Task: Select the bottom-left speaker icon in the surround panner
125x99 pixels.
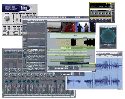Action: click(x=103, y=41)
